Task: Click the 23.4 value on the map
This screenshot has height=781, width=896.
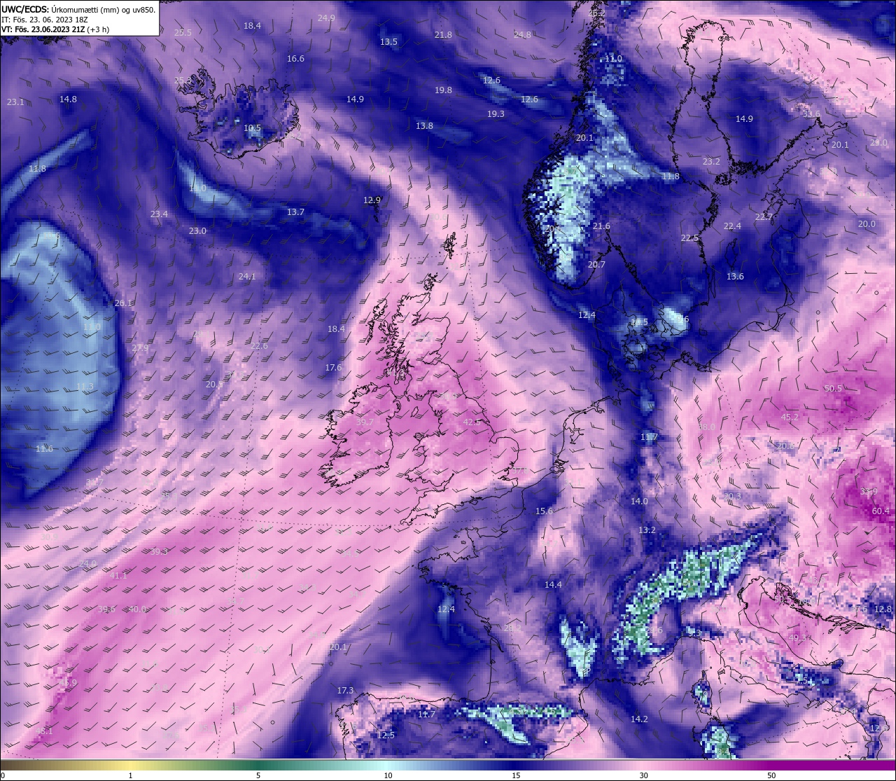Action: click(159, 214)
